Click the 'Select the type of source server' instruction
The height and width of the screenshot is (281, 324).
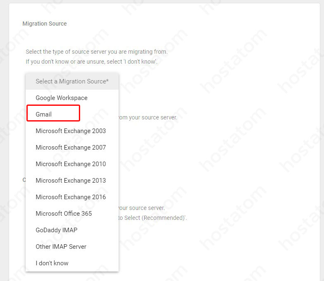[x=96, y=52]
